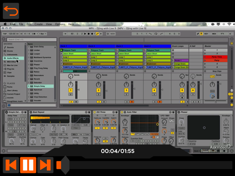Skip to the previous video
This screenshot has width=235, height=176.
[11, 165]
